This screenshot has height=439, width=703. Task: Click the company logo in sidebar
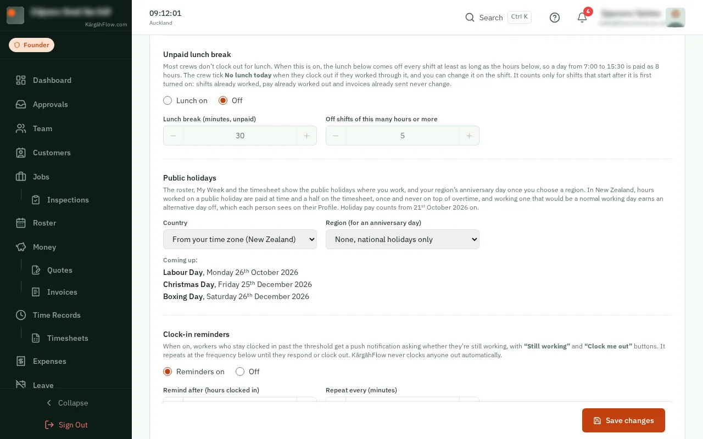click(15, 15)
